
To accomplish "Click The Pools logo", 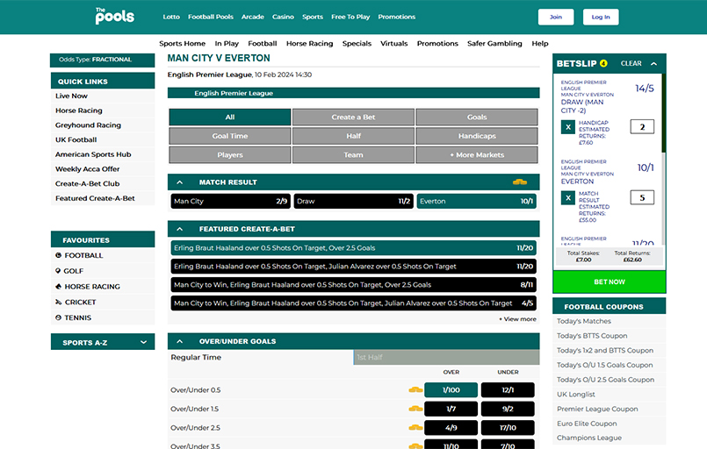I will 114,16.
